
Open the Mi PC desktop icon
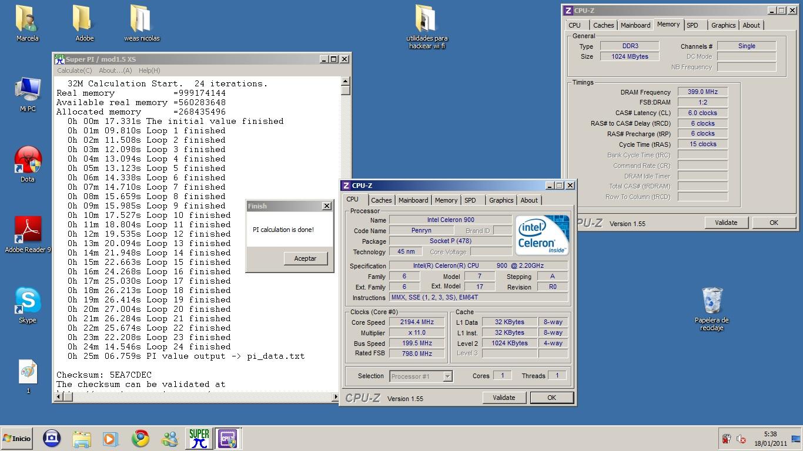tap(27, 94)
